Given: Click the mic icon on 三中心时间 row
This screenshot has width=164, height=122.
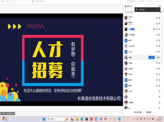Looking at the screenshot, I should pos(157,46).
